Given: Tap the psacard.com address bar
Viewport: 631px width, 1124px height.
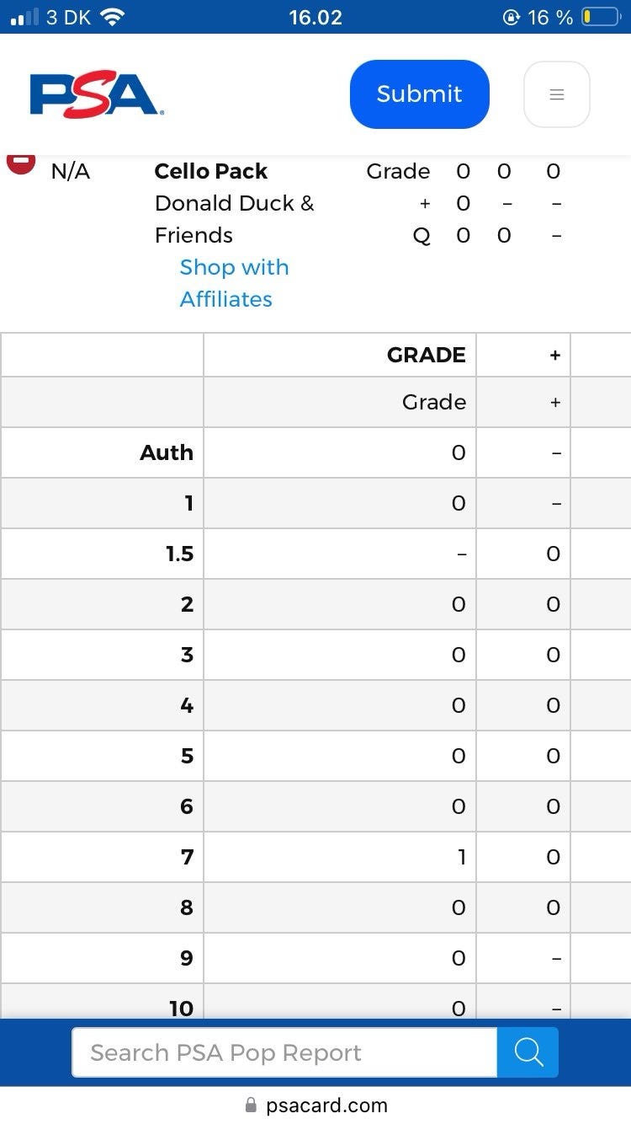Looking at the screenshot, I should pos(326,1105).
